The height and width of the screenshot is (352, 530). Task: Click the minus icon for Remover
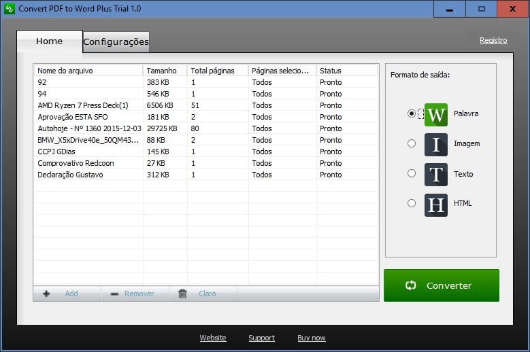pos(114,294)
